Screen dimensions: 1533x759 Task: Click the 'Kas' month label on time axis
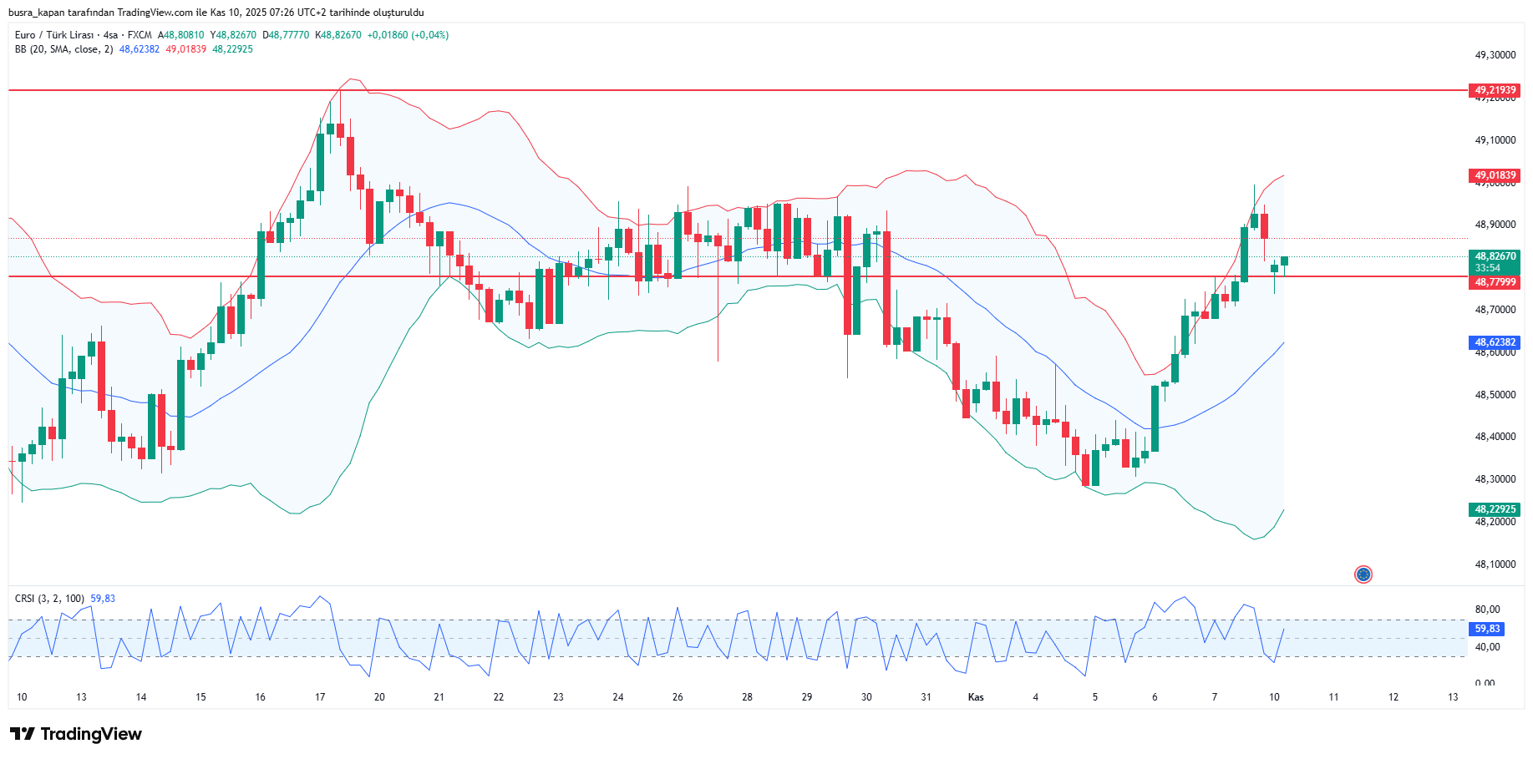976,697
